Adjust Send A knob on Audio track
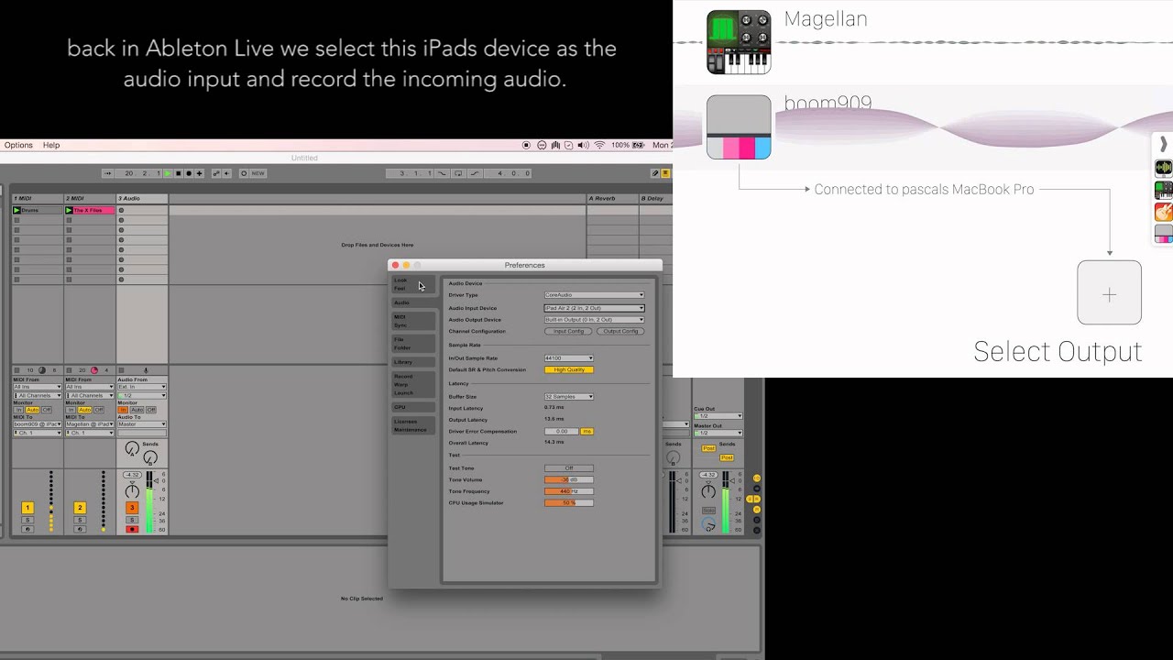This screenshot has width=1173, height=660. (132, 448)
